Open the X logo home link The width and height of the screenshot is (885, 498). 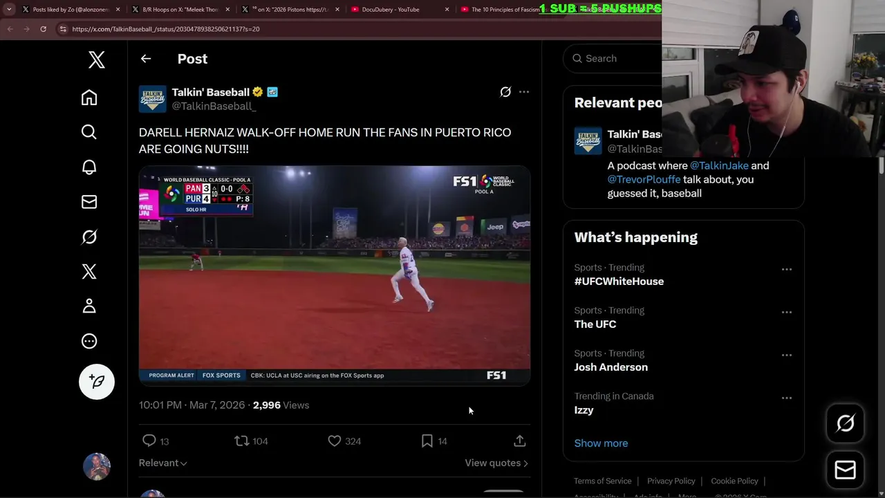(x=97, y=59)
